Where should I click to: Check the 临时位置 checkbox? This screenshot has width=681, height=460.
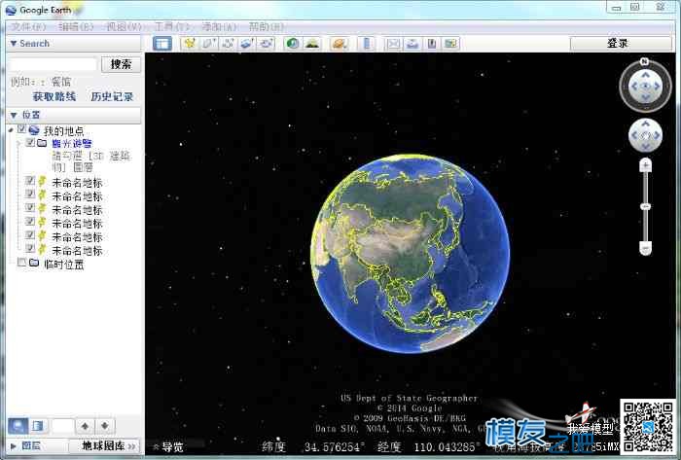[21, 263]
